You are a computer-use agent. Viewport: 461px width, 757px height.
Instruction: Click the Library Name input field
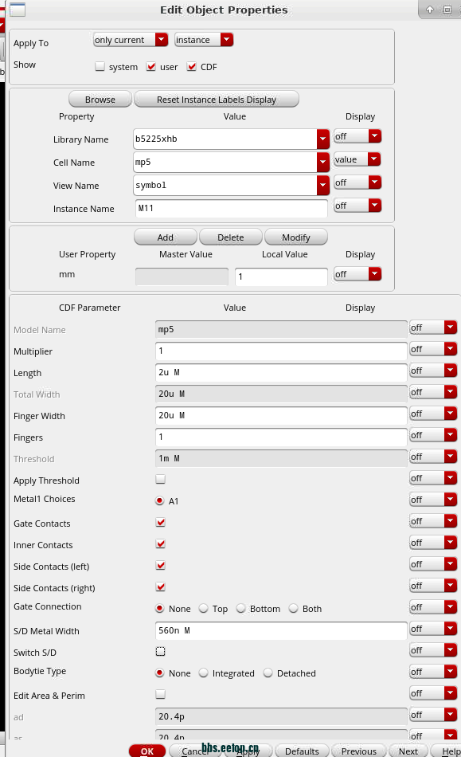coord(225,139)
